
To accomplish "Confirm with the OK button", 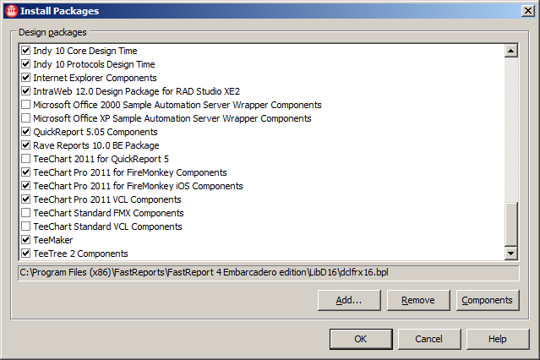I will coord(361,339).
